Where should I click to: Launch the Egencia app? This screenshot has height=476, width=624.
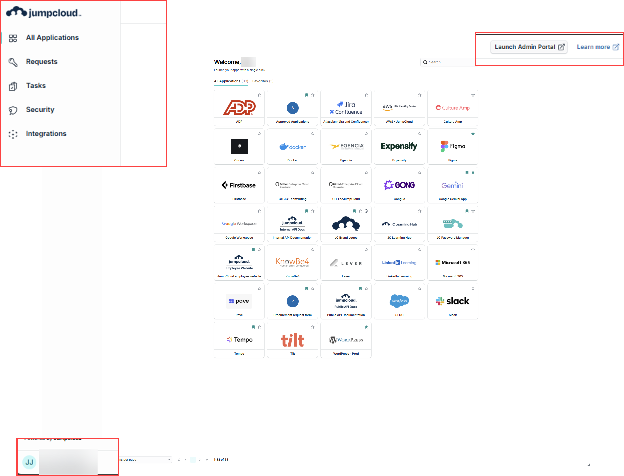coord(346,146)
